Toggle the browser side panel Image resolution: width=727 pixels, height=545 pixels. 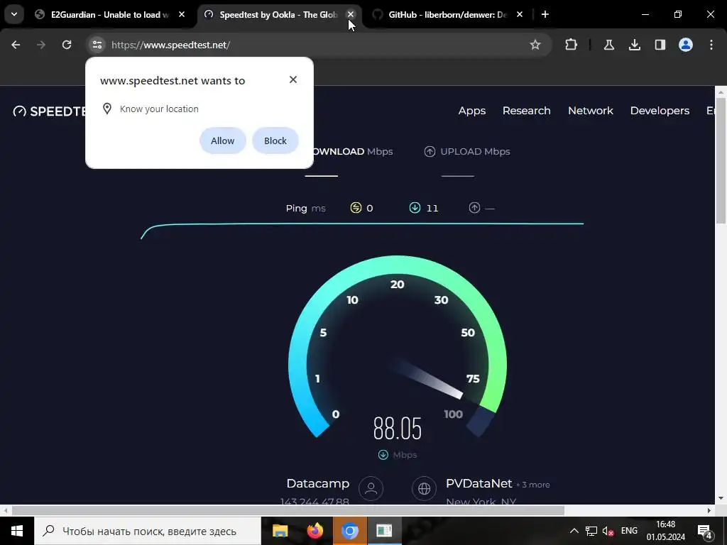(660, 45)
